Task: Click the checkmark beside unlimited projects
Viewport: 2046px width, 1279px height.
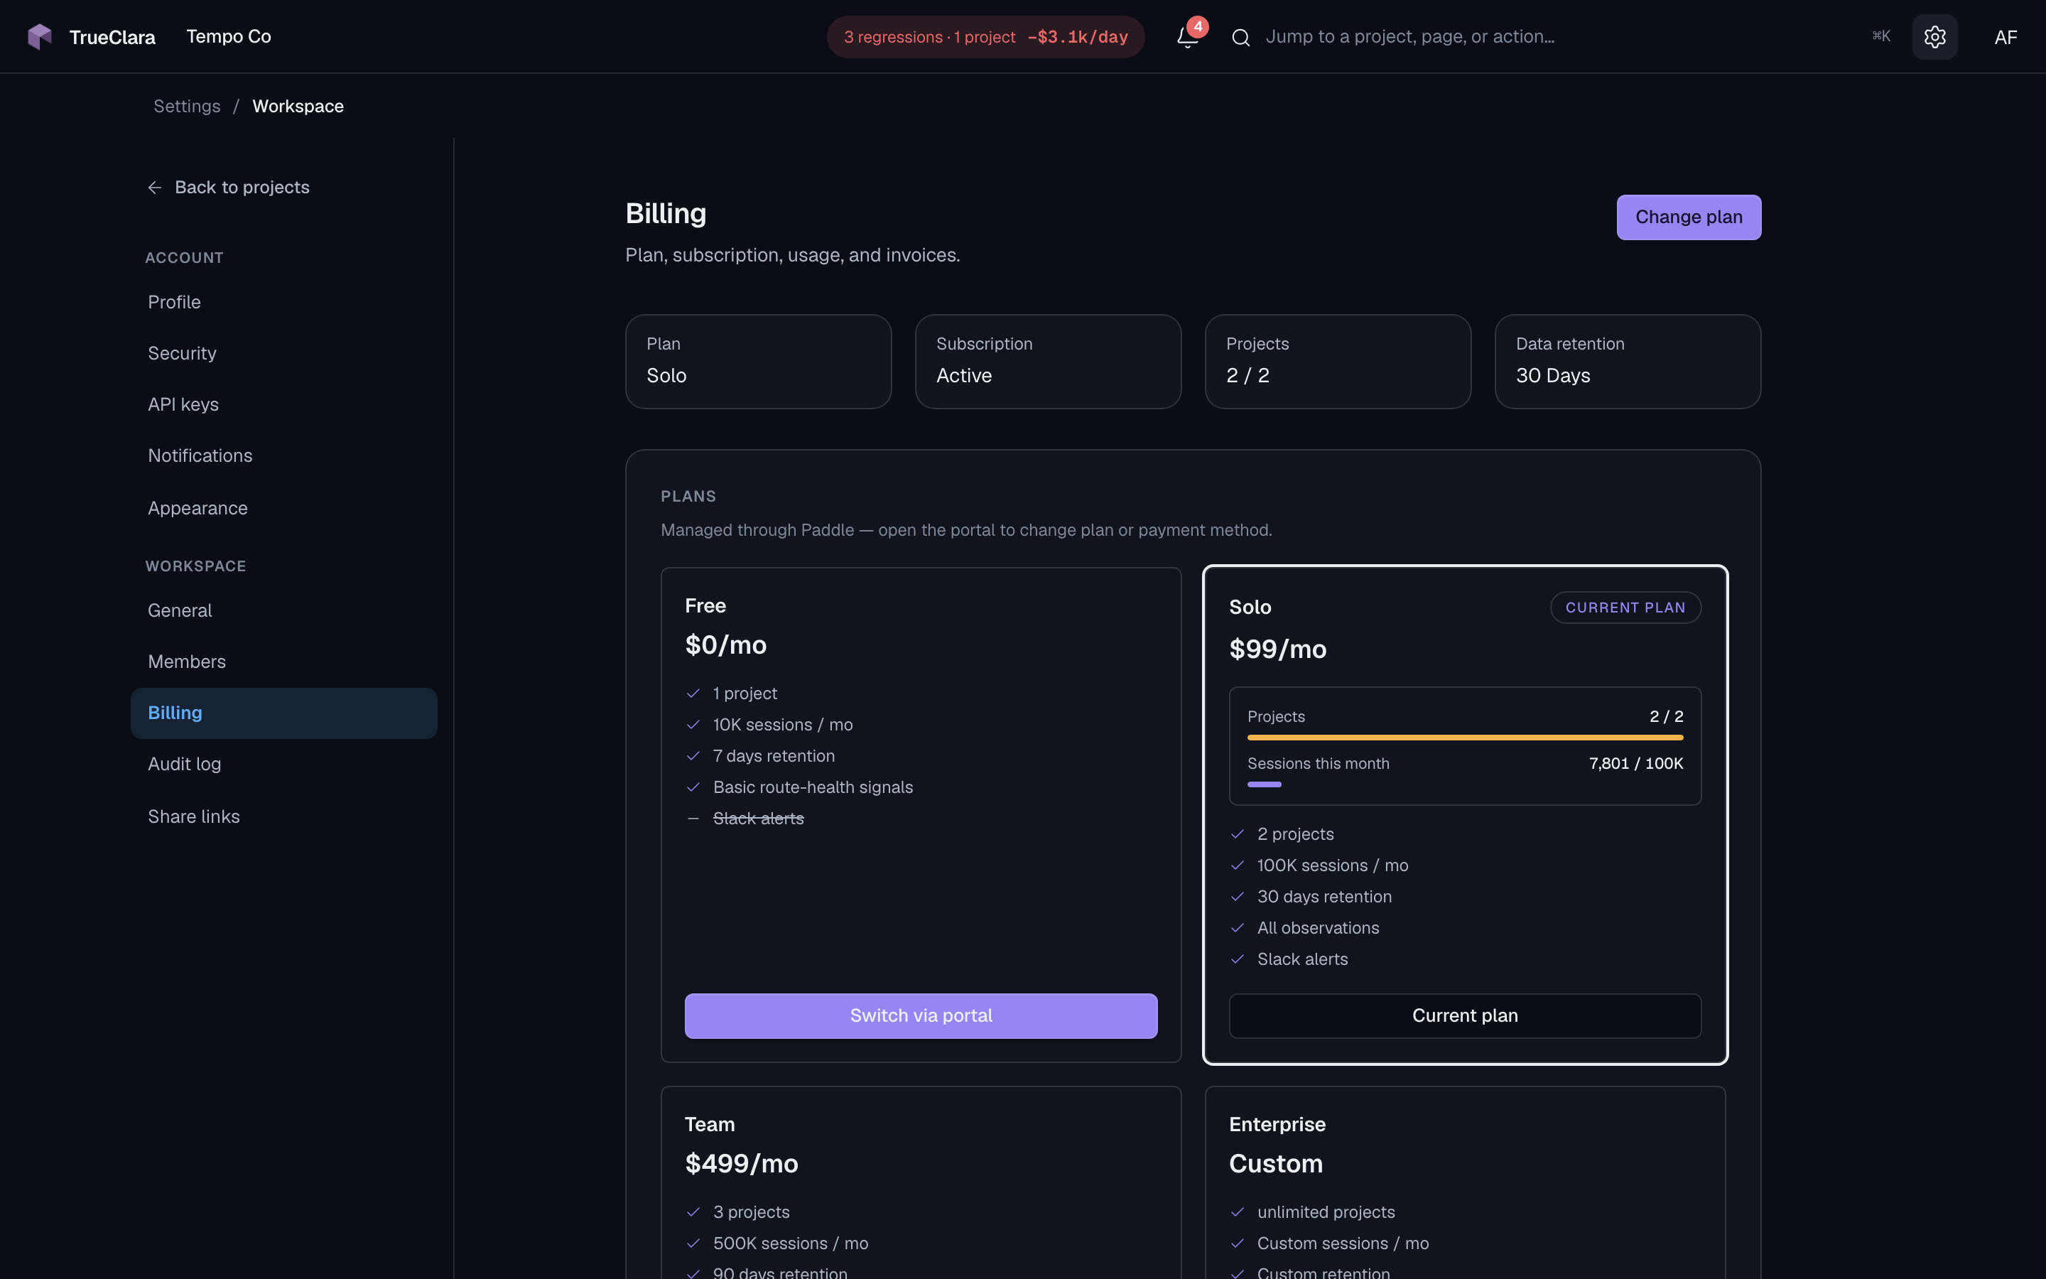Action: tap(1238, 1212)
